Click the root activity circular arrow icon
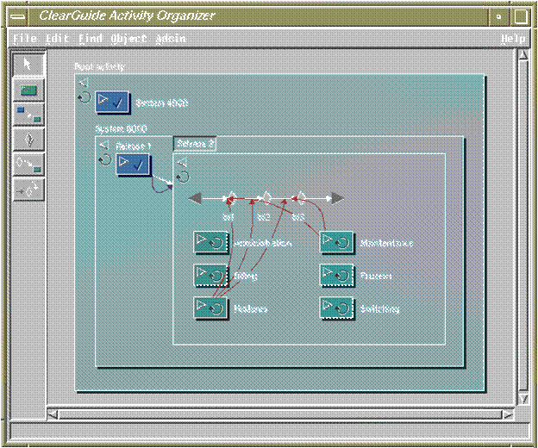The width and height of the screenshot is (538, 448). coord(84,97)
